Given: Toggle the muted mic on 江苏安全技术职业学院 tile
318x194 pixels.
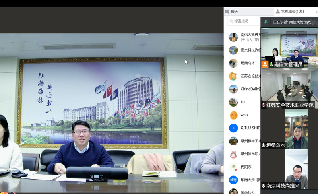Looking at the screenshot, I should click(x=264, y=105).
